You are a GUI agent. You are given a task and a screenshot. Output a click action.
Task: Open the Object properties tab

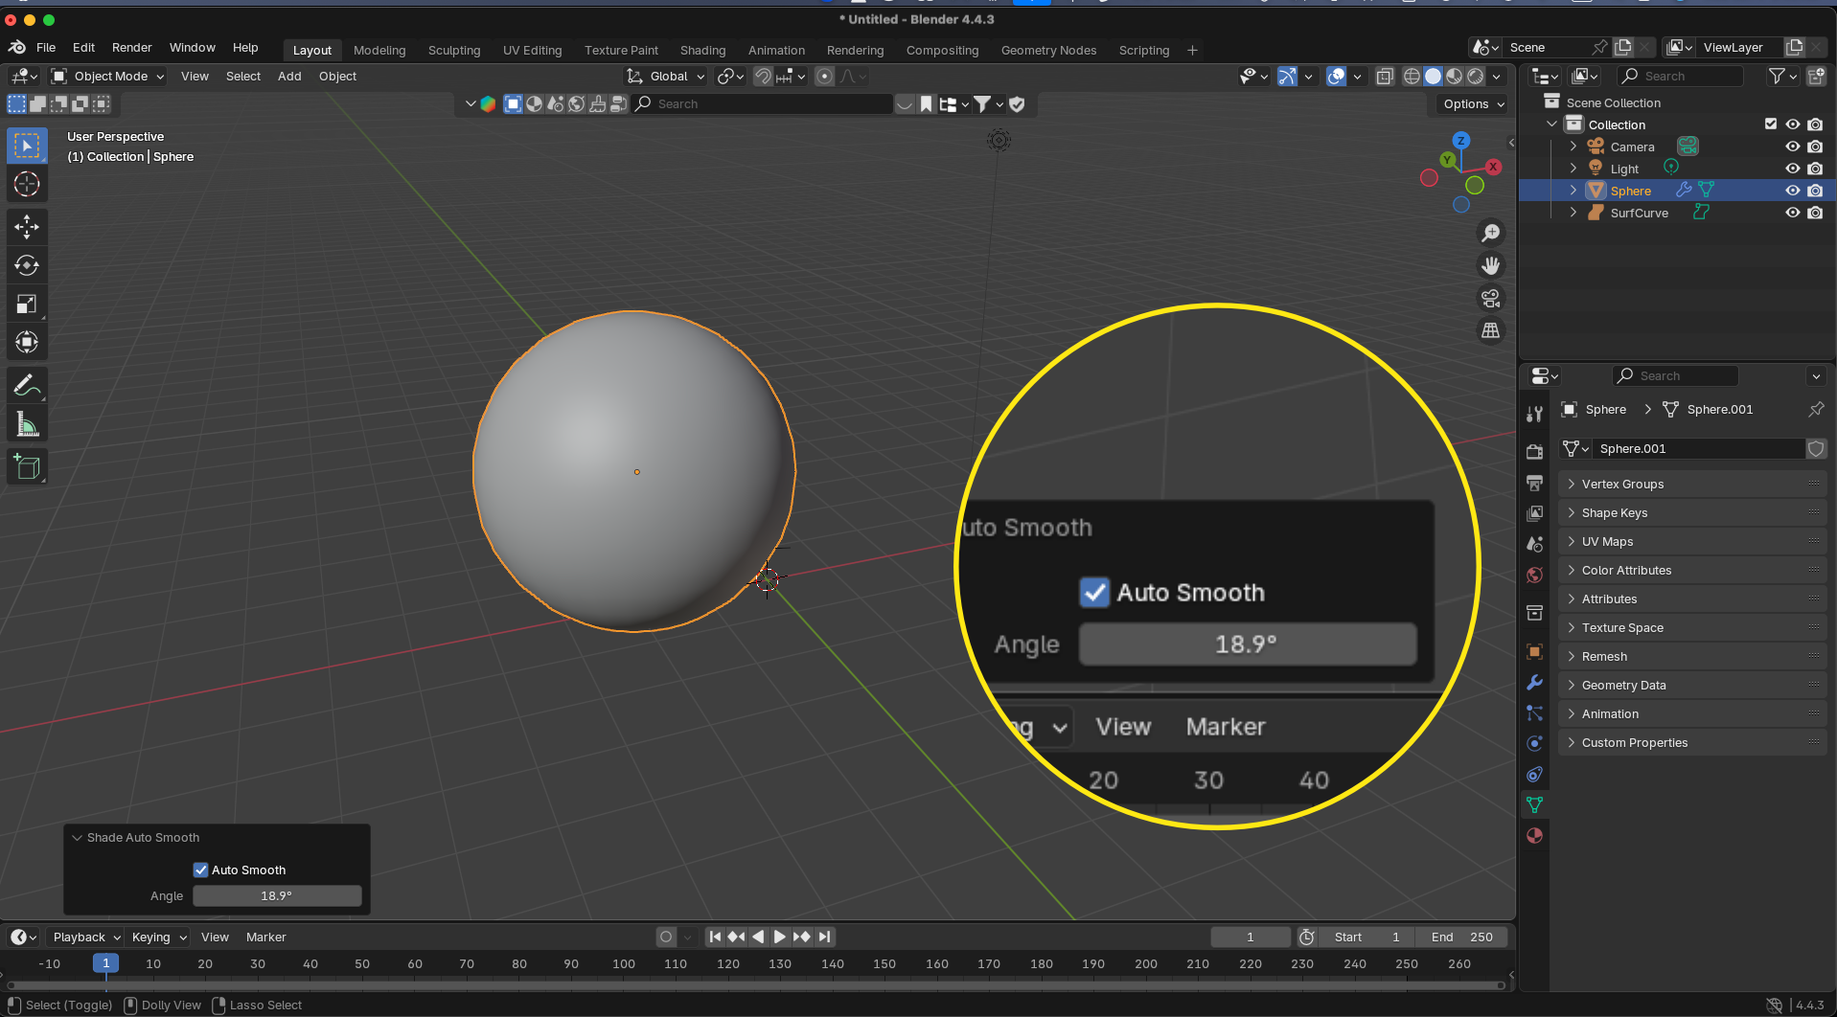click(1535, 651)
